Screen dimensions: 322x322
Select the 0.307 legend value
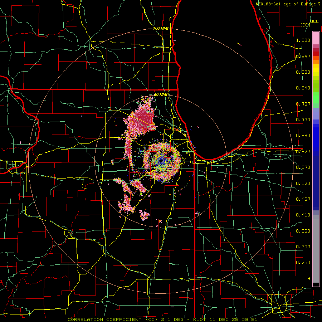click(303, 247)
